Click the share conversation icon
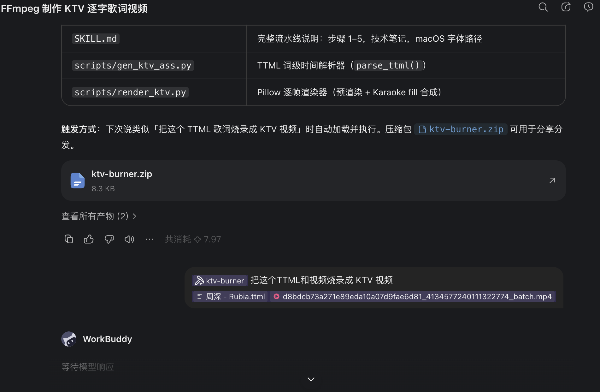600x392 pixels. pyautogui.click(x=566, y=7)
